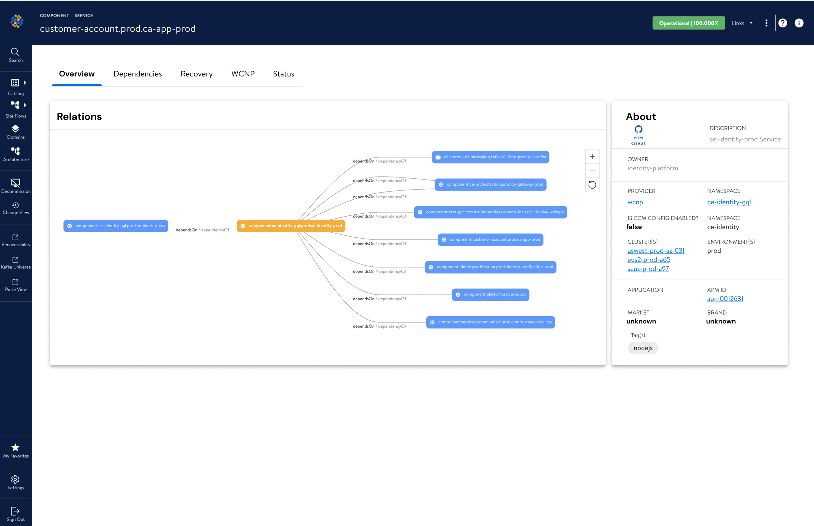Expand the Site Flows submenu arrow
Viewport: 814px width, 526px height.
pyautogui.click(x=25, y=105)
